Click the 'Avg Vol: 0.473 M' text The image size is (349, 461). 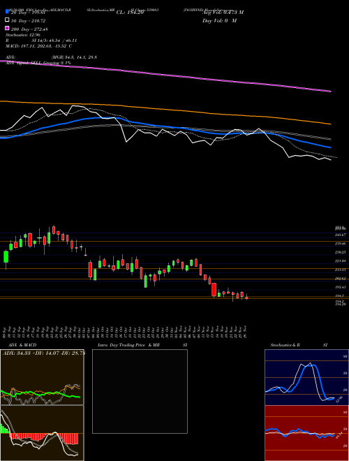tap(223, 13)
